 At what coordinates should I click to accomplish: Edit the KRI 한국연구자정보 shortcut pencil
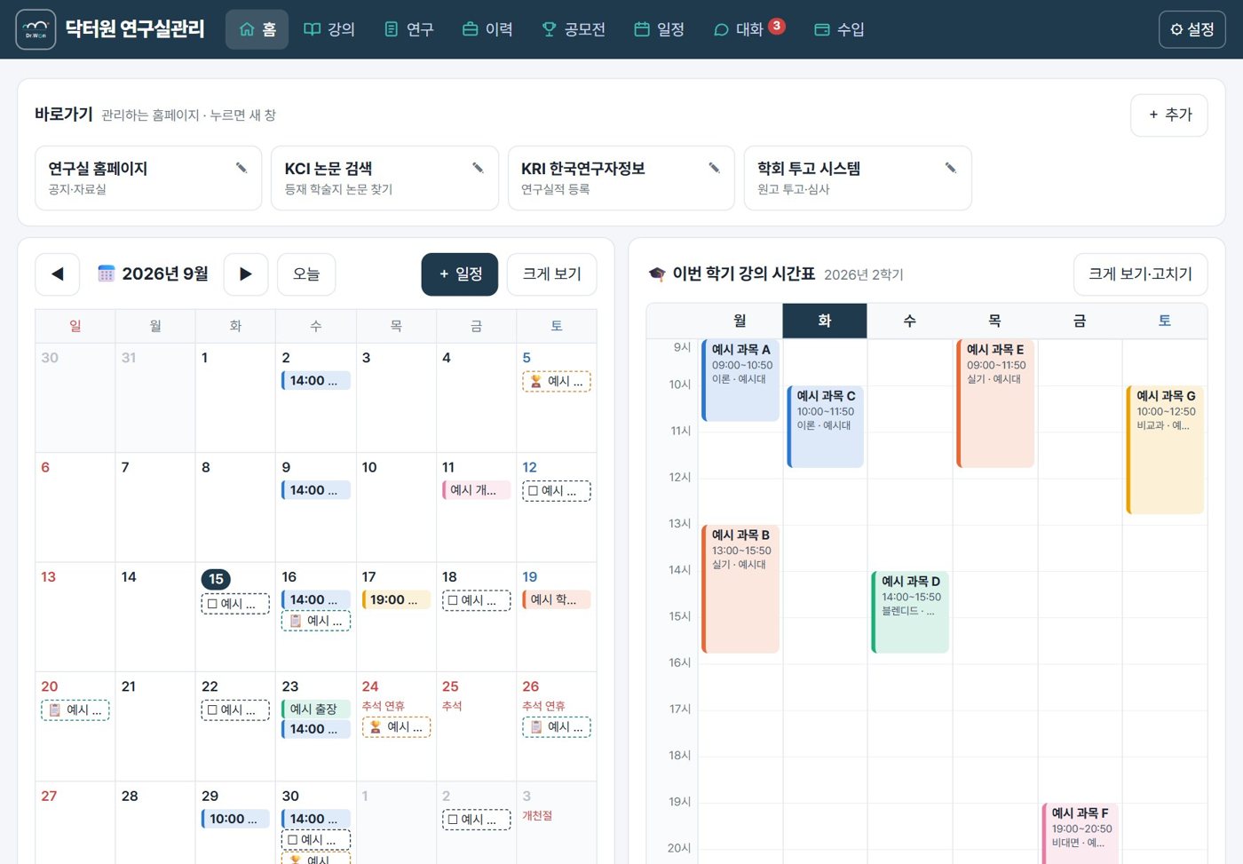714,168
